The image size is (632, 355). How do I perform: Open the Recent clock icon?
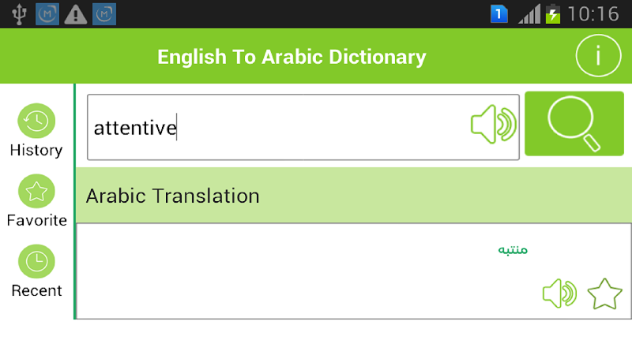[36, 261]
